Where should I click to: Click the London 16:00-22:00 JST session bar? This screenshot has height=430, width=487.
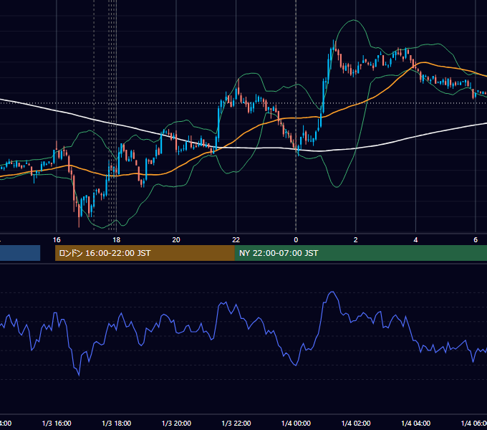pyautogui.click(x=145, y=253)
